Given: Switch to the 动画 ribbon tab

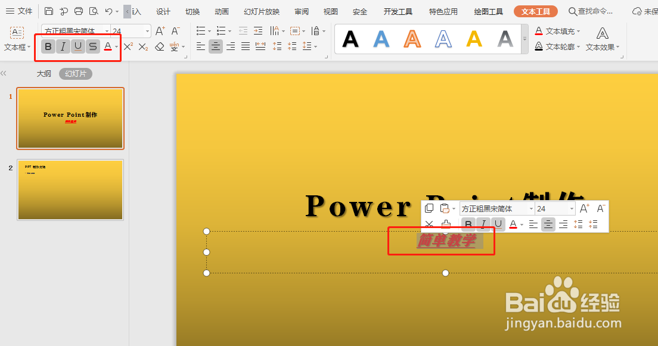Looking at the screenshot, I should tap(222, 12).
